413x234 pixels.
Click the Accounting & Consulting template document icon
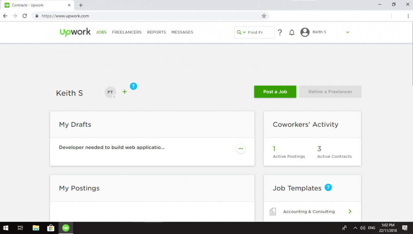coord(273,211)
